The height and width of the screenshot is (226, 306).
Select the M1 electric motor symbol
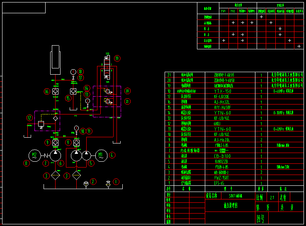tap(101, 156)
